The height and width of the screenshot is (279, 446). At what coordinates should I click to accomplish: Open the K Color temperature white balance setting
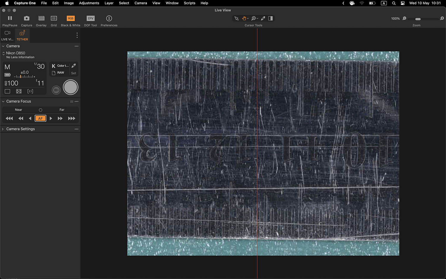pos(60,66)
